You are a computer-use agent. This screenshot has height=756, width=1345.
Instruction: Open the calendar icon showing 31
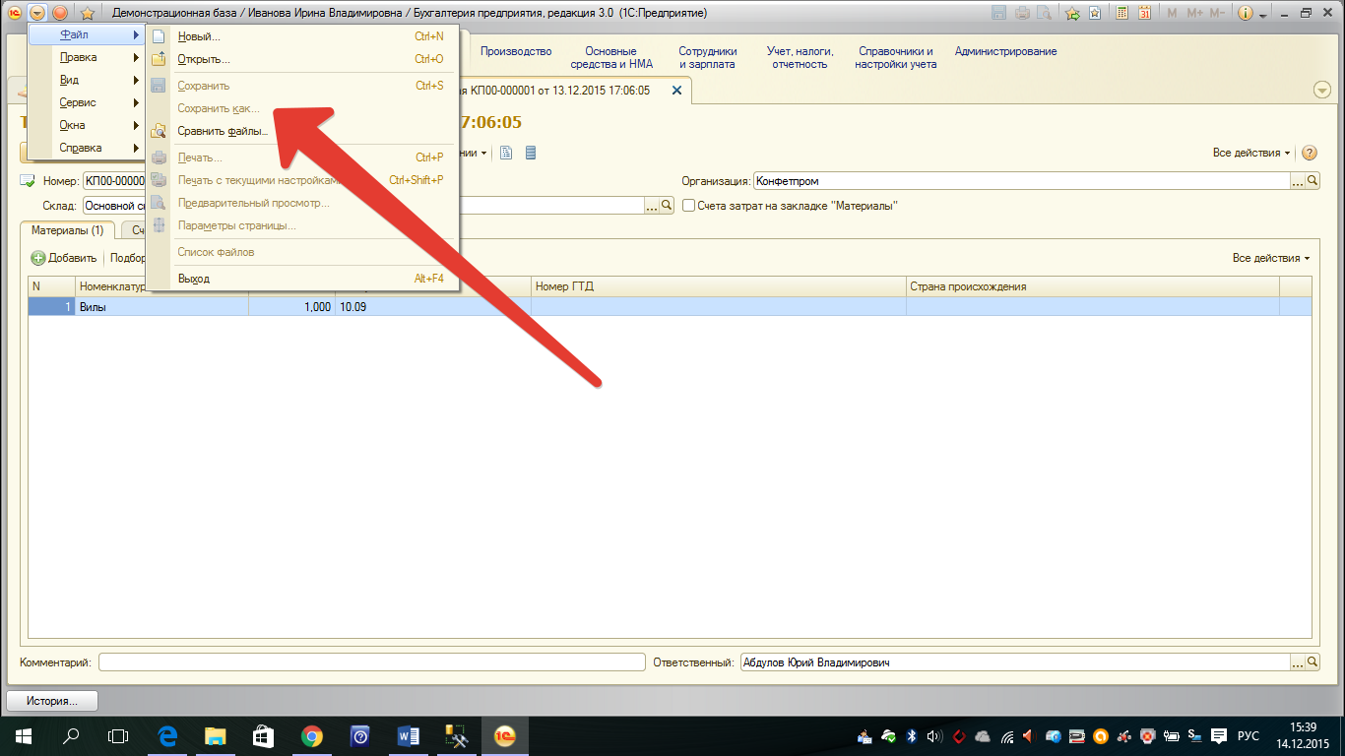point(1144,13)
